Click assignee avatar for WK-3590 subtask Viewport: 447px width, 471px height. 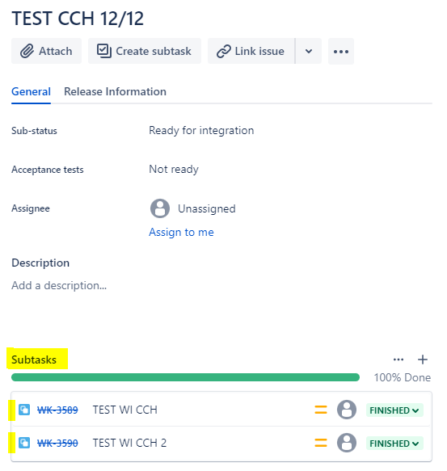coord(347,443)
